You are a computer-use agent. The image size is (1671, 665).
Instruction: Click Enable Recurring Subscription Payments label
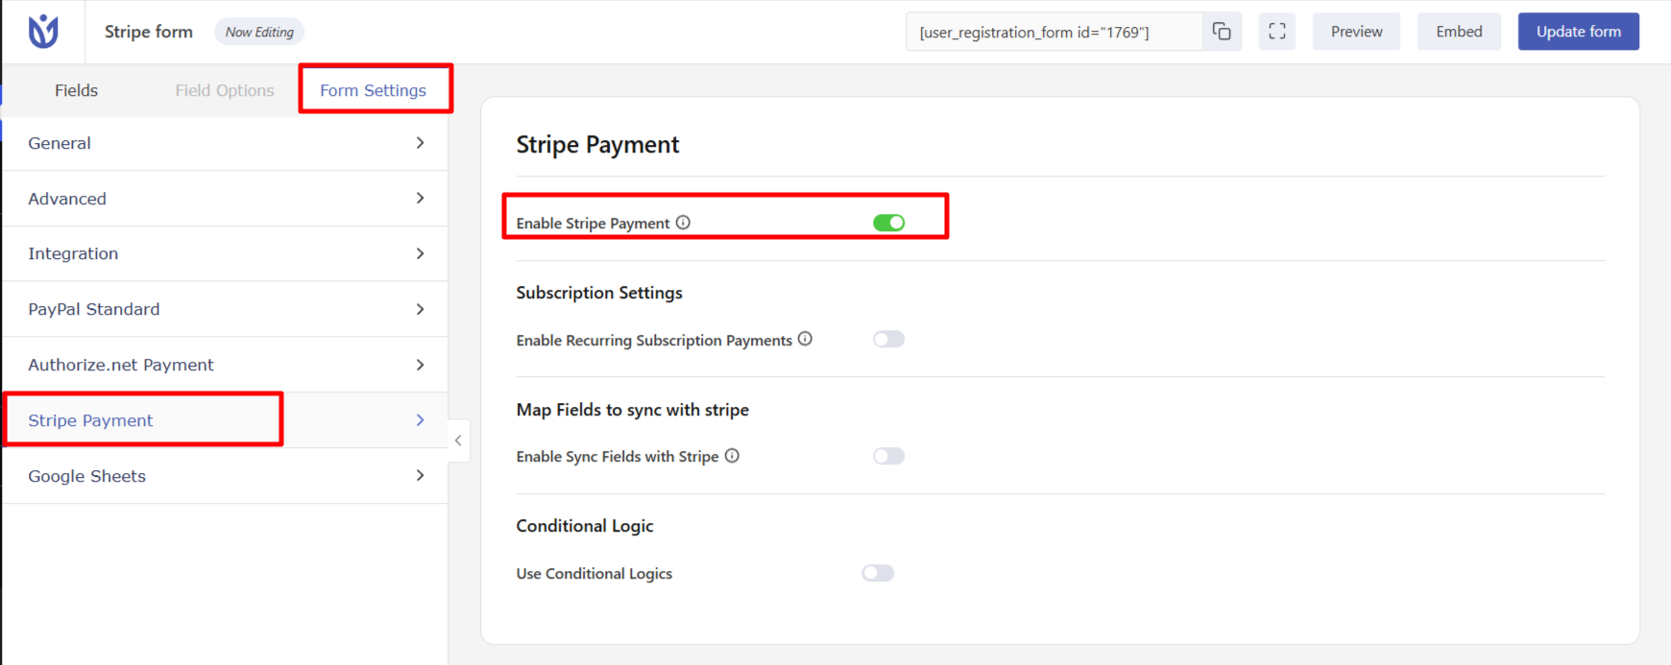[654, 341]
